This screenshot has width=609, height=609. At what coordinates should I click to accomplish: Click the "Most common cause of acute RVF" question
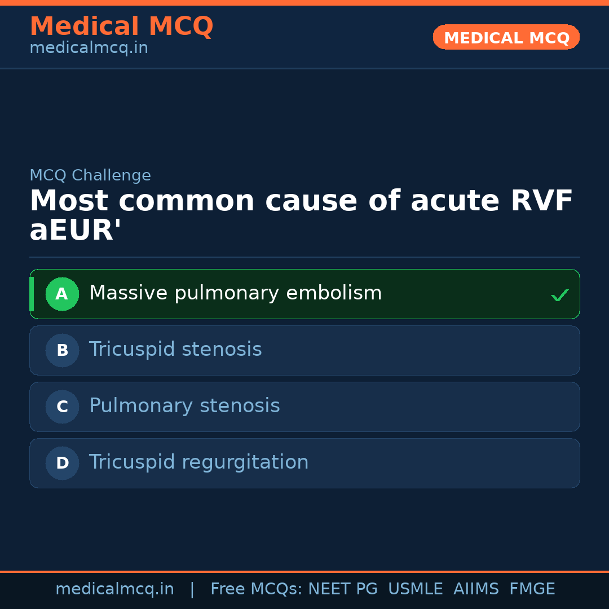click(301, 202)
